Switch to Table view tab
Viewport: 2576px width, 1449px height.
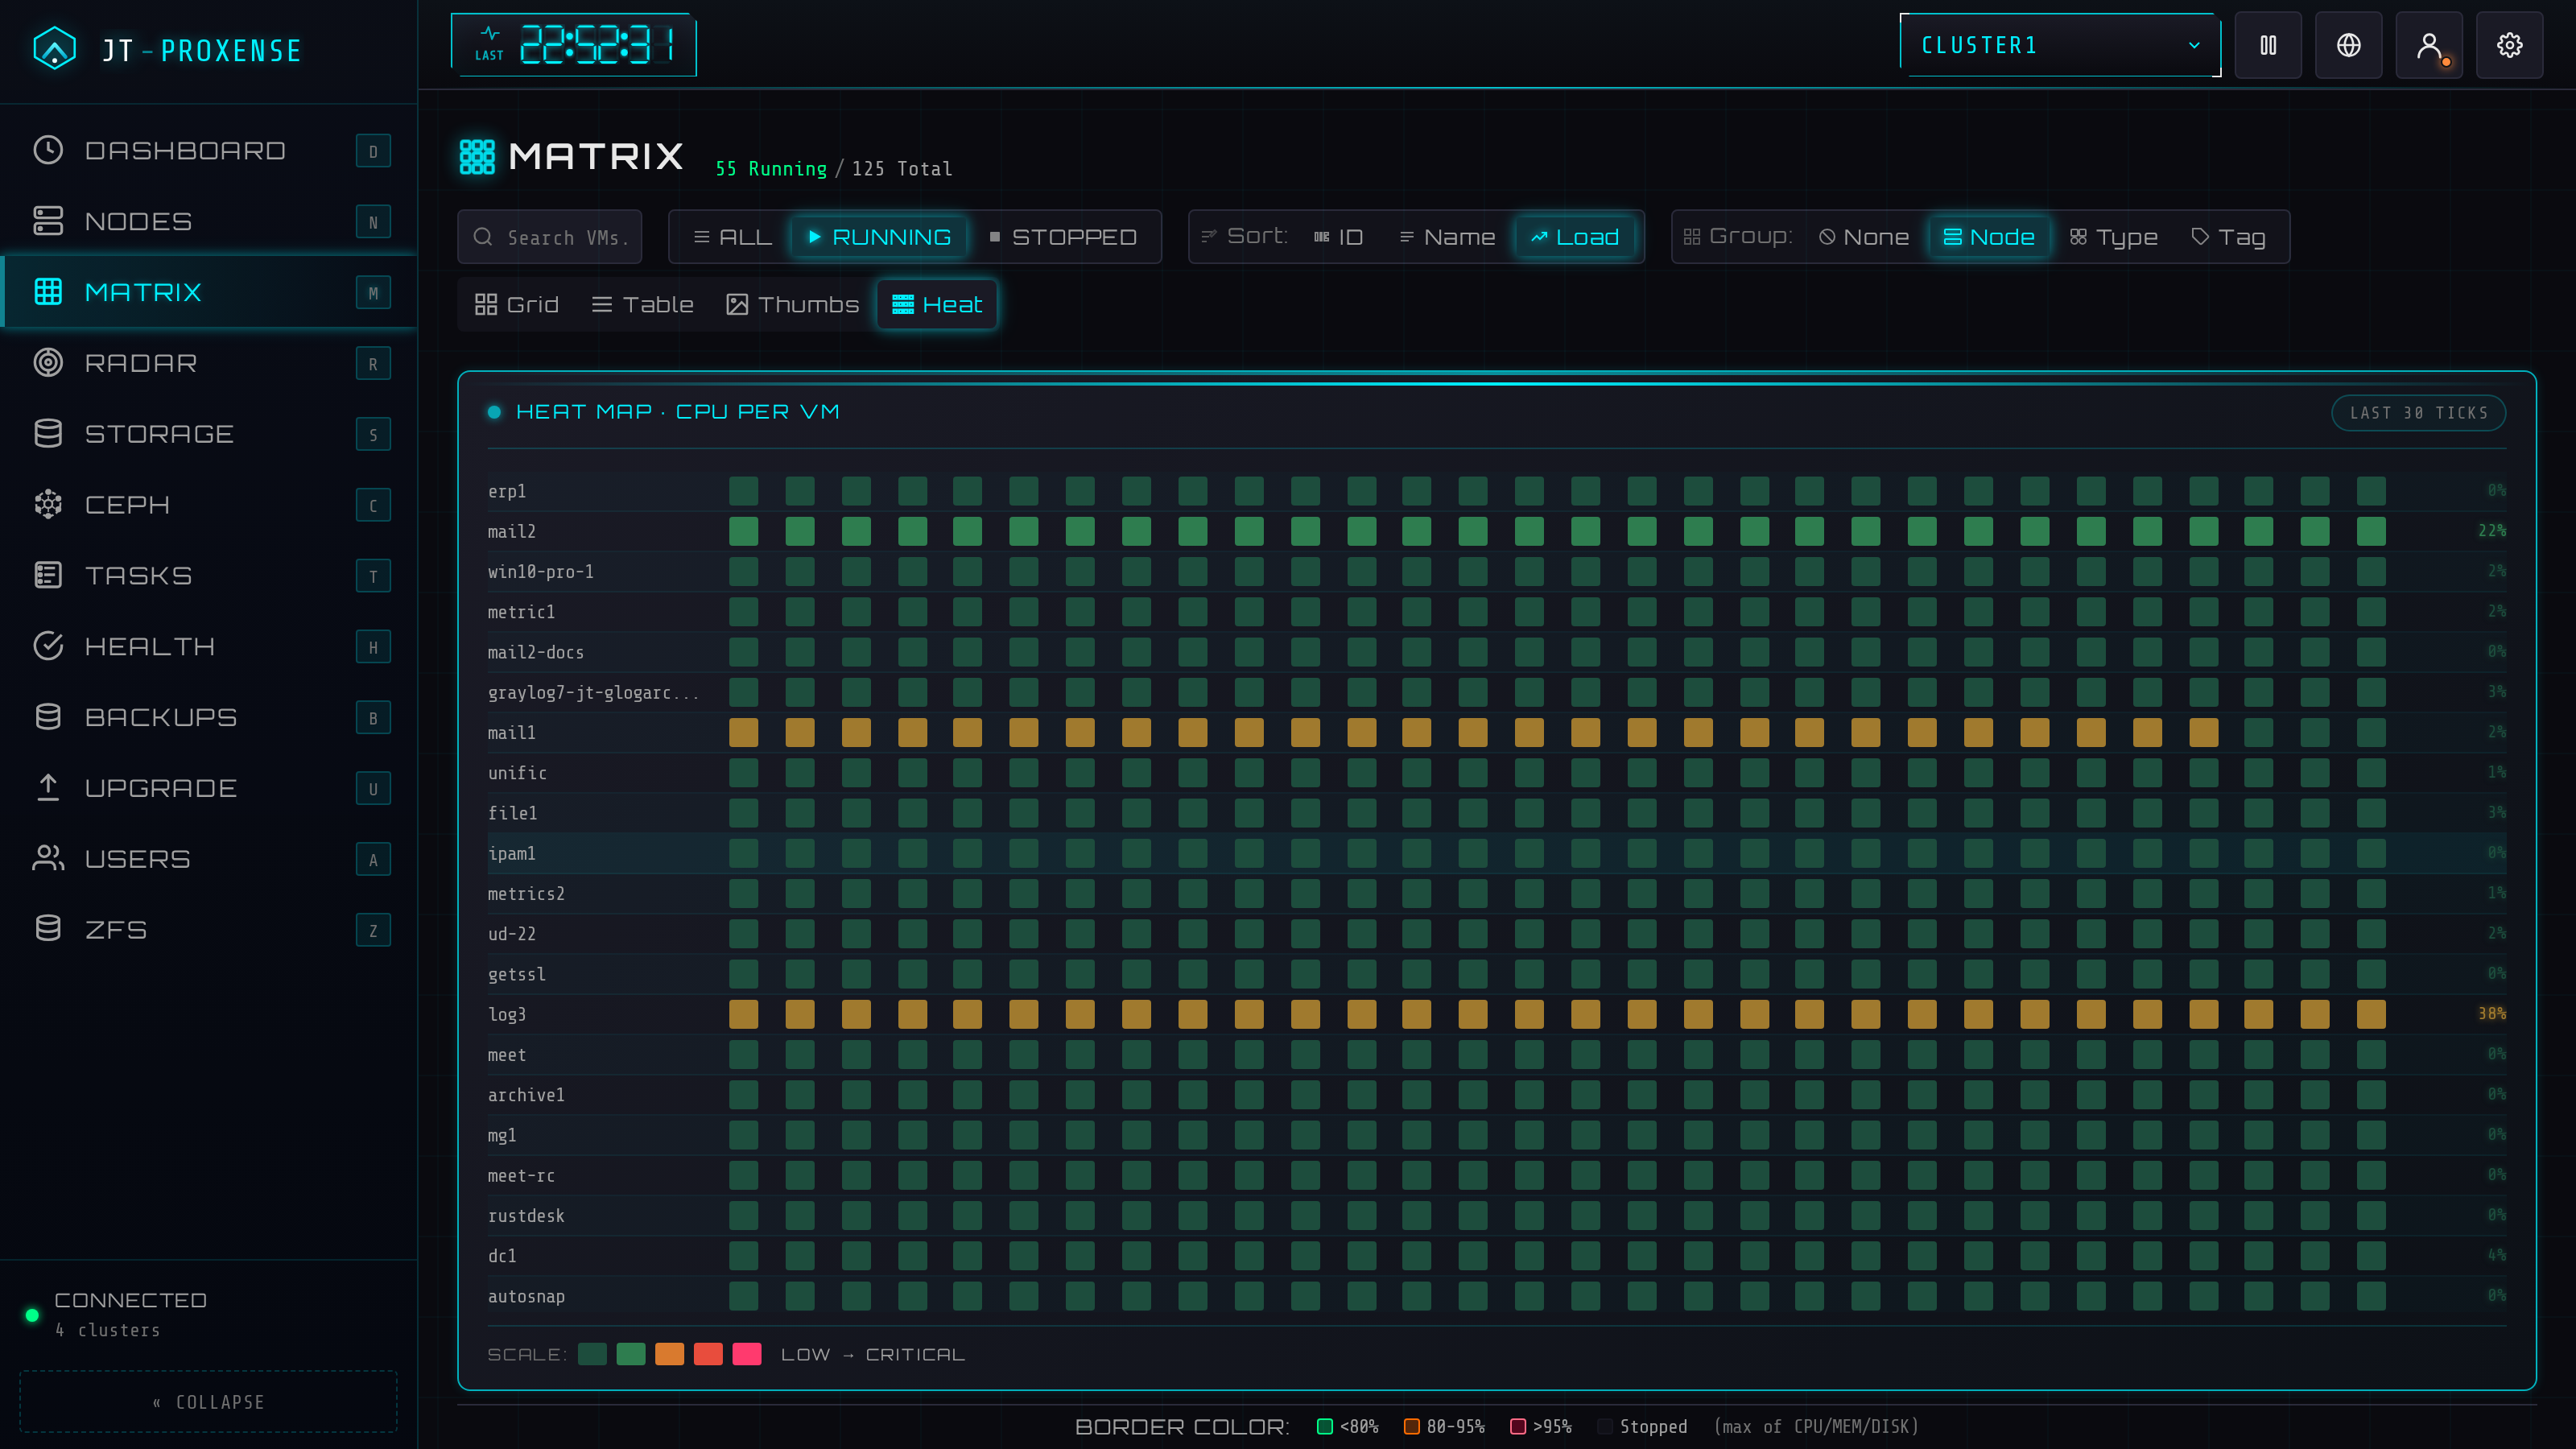pyautogui.click(x=643, y=304)
